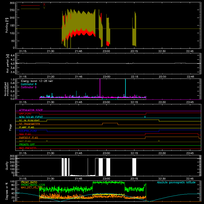
Task: Click the 300 value on the Quality axis
Action: tap(12, 156)
